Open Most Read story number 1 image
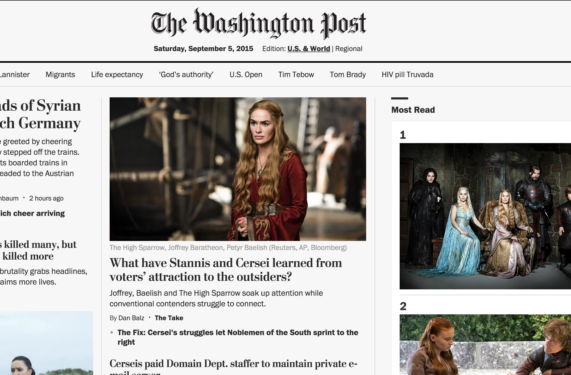The height and width of the screenshot is (375, 571). pos(485,216)
